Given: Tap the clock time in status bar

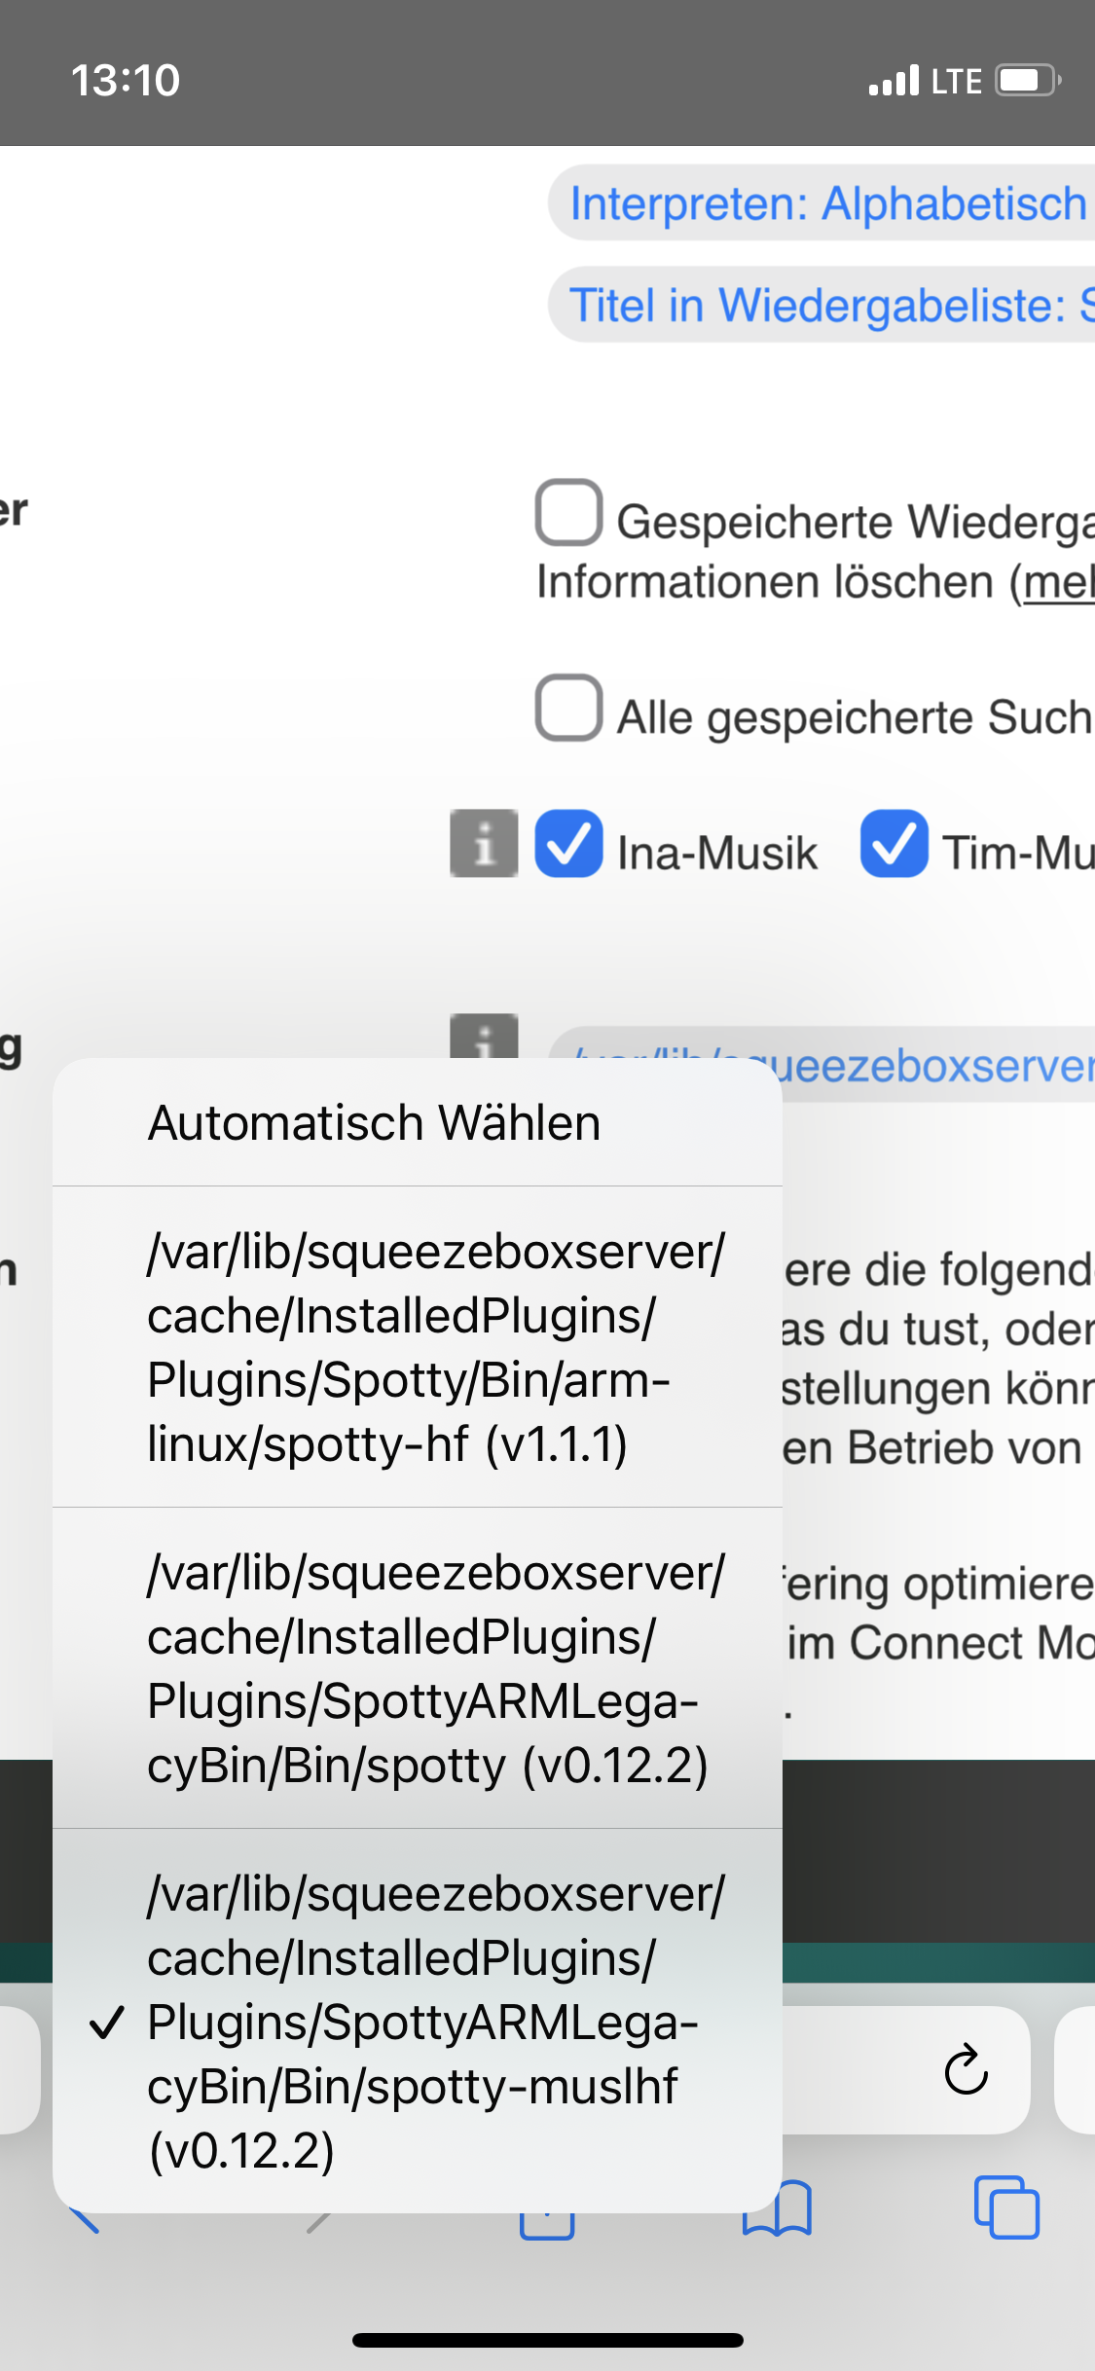Looking at the screenshot, I should click(x=126, y=80).
